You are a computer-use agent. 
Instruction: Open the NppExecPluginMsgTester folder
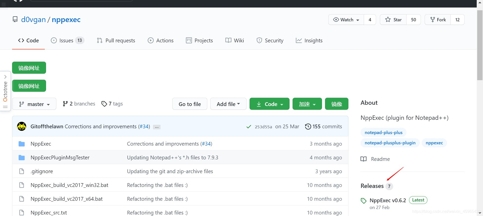pos(60,157)
